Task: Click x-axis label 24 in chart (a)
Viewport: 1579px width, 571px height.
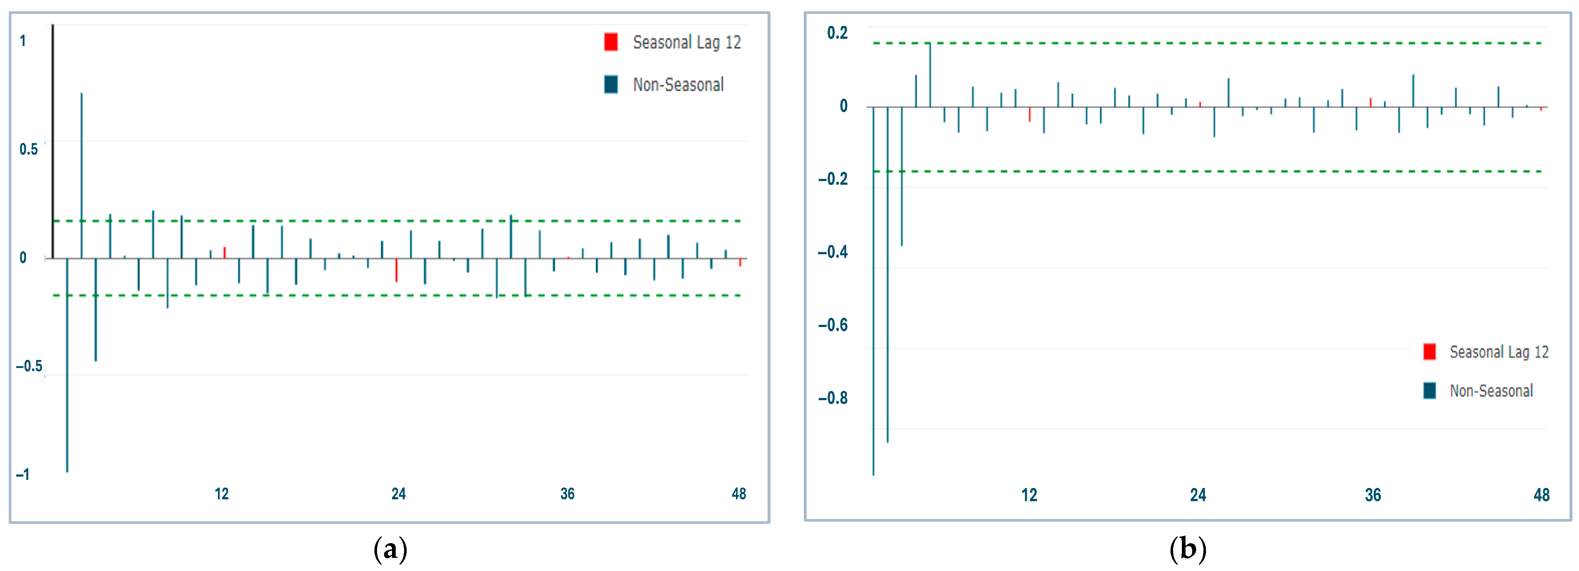Action: click(x=399, y=494)
